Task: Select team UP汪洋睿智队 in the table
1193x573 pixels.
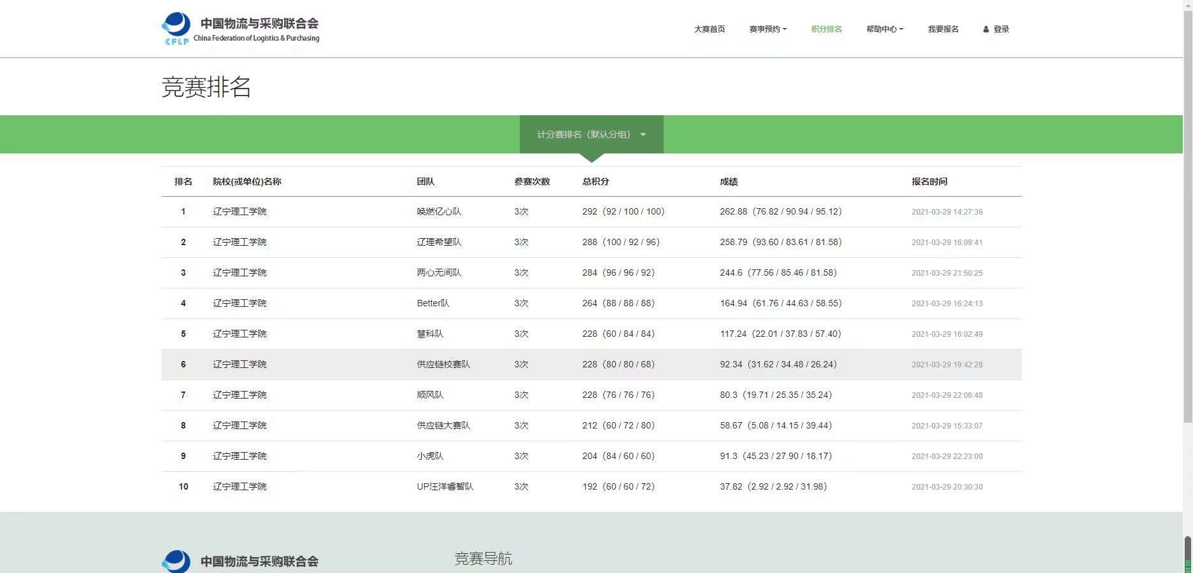Action: (x=445, y=486)
